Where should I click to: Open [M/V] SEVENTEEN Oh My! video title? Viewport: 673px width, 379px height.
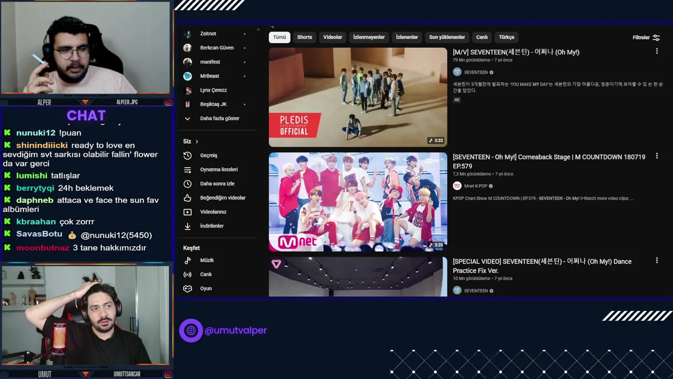pos(516,52)
